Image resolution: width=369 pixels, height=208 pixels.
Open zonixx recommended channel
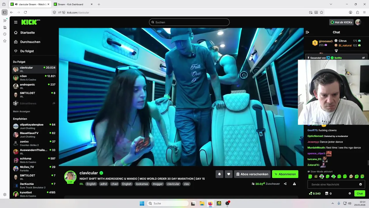(34, 143)
